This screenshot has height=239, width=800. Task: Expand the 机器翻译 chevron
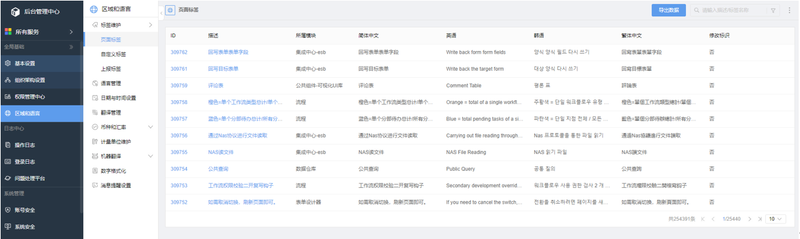(150, 156)
